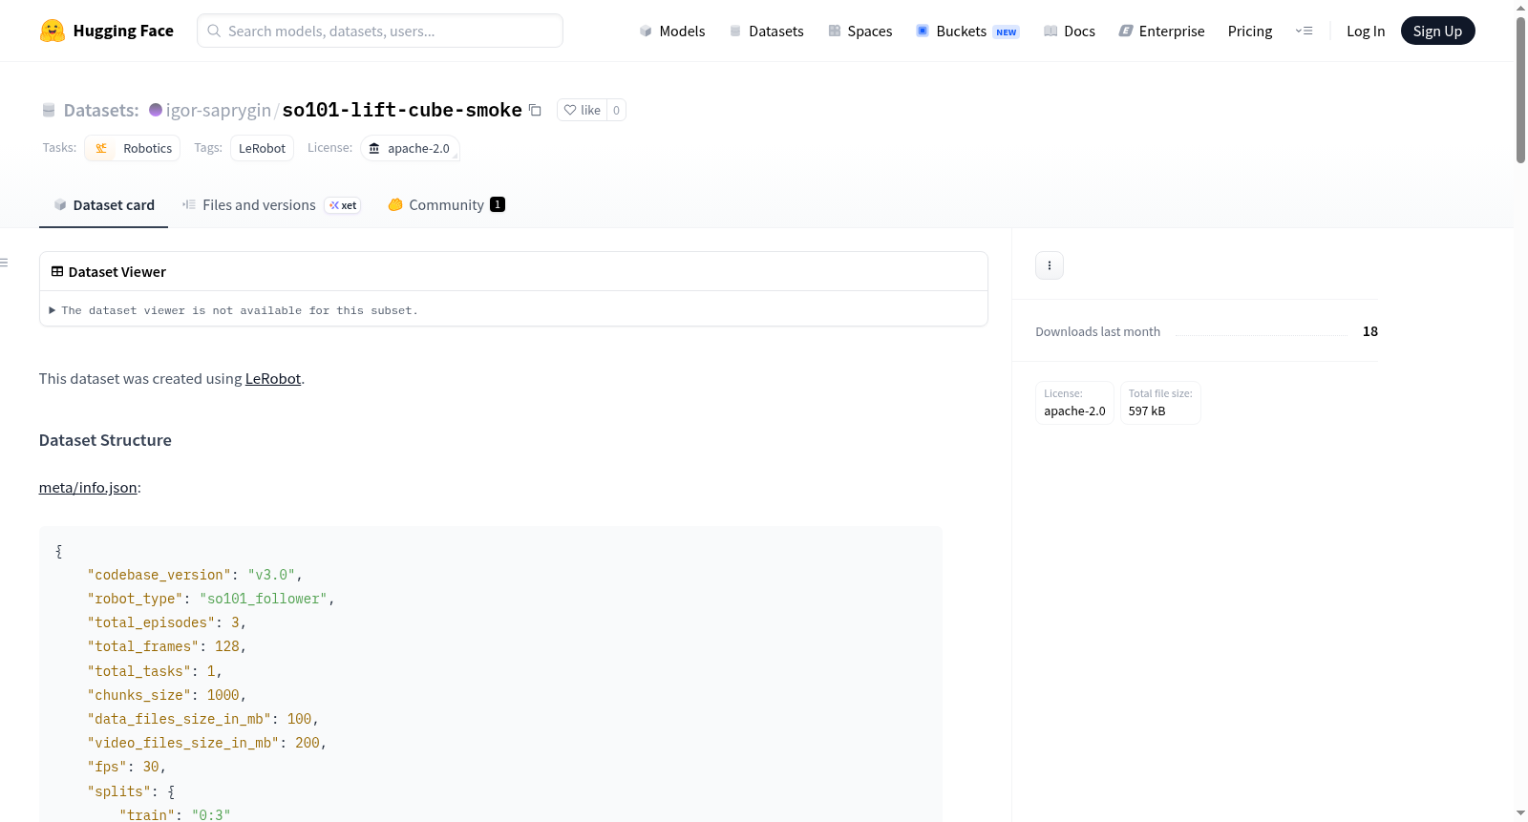Click the "fps" line in the JSON

pyautogui.click(x=127, y=767)
